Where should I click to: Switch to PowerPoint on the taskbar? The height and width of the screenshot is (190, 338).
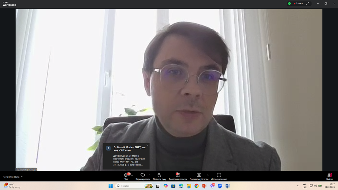204,186
